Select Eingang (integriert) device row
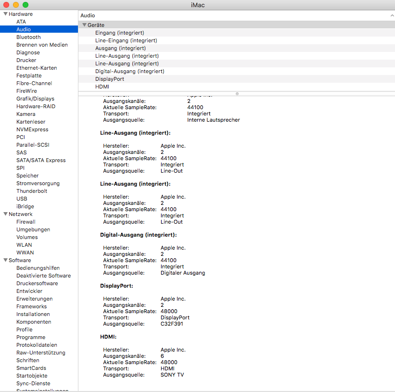The width and height of the screenshot is (395, 392). (x=119, y=33)
